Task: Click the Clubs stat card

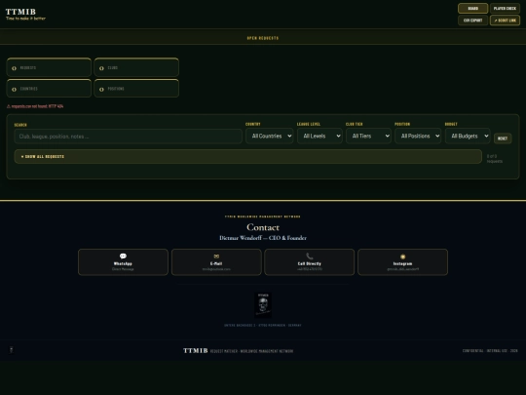Action: tap(136, 67)
